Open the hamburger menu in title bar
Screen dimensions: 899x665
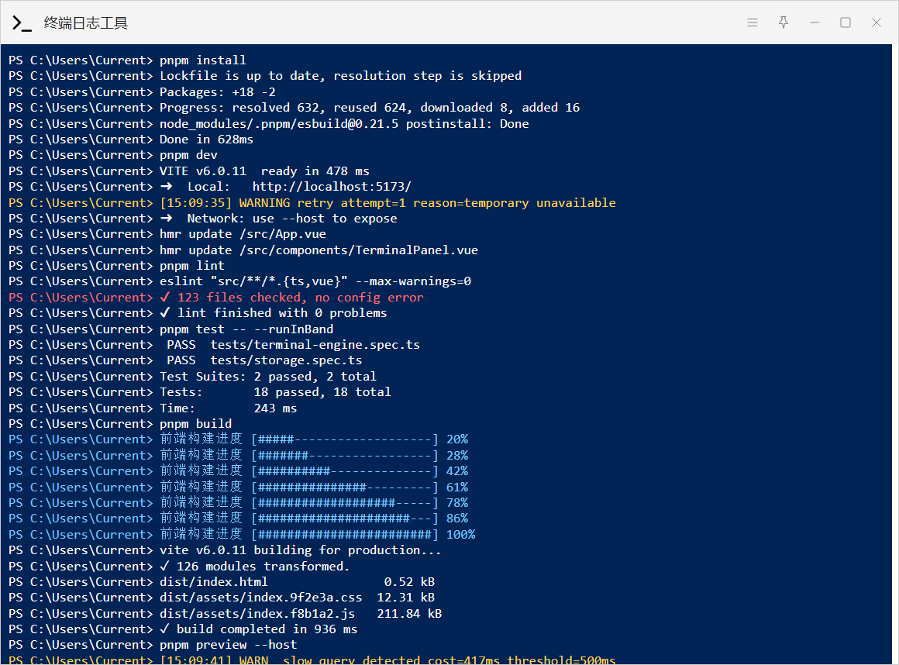pyautogui.click(x=752, y=23)
